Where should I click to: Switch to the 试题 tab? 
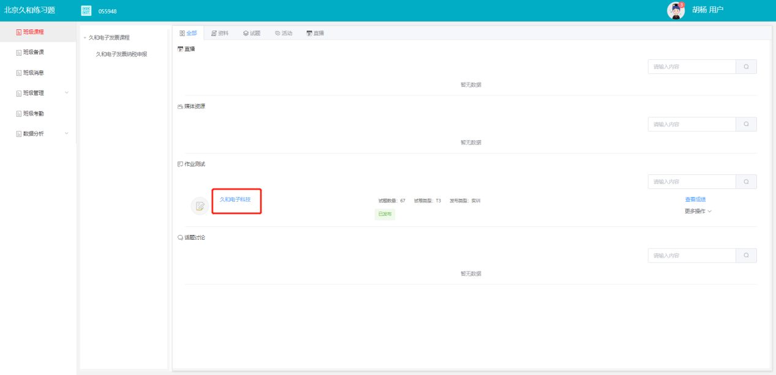pos(252,33)
